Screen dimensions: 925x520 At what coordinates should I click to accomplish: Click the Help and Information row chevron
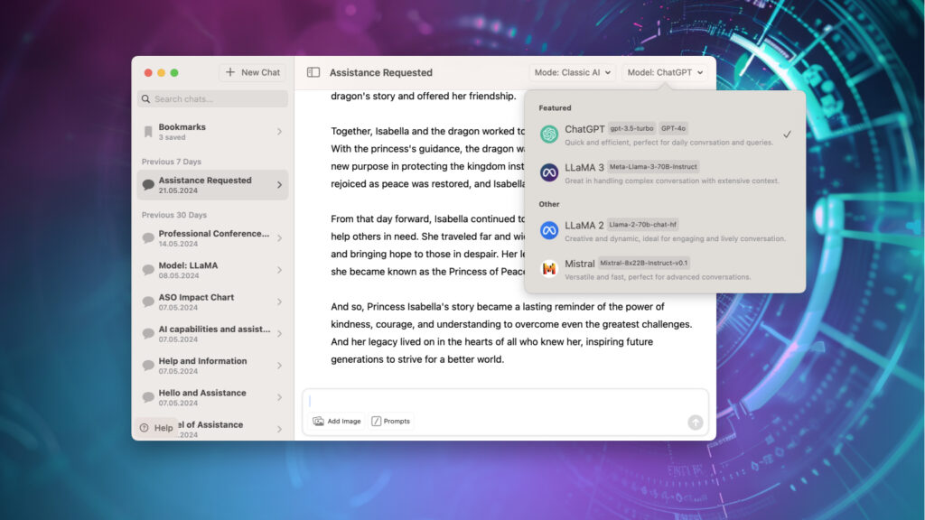tap(280, 366)
